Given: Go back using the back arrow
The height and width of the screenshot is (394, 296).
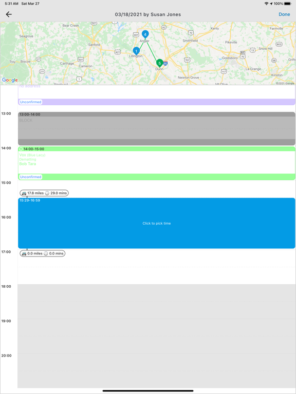Looking at the screenshot, I should (x=9, y=14).
